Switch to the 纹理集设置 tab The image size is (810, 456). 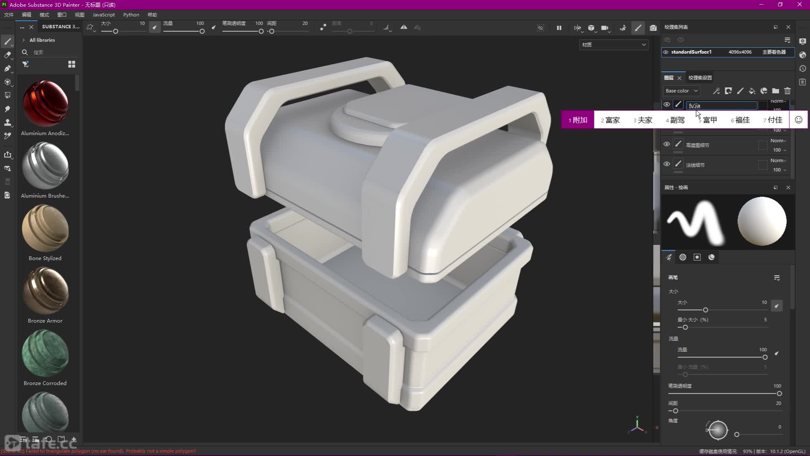point(700,78)
